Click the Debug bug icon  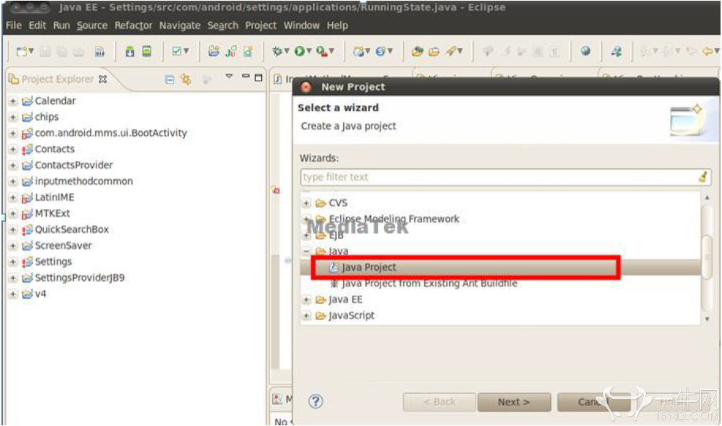[277, 51]
